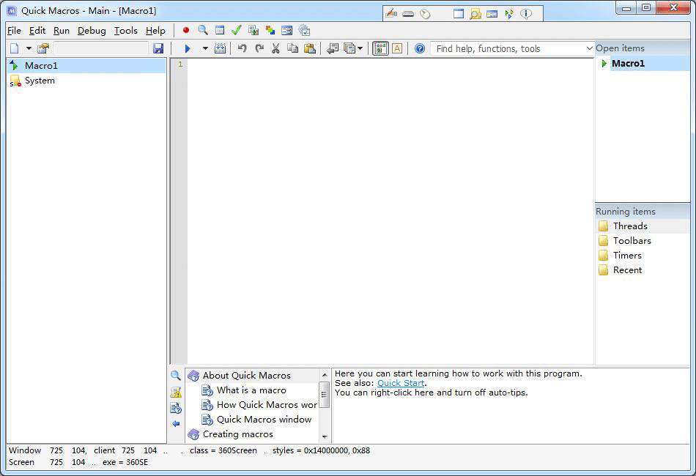Open the 'What is a macro' help topic
Image resolution: width=696 pixels, height=476 pixels.
click(x=251, y=390)
